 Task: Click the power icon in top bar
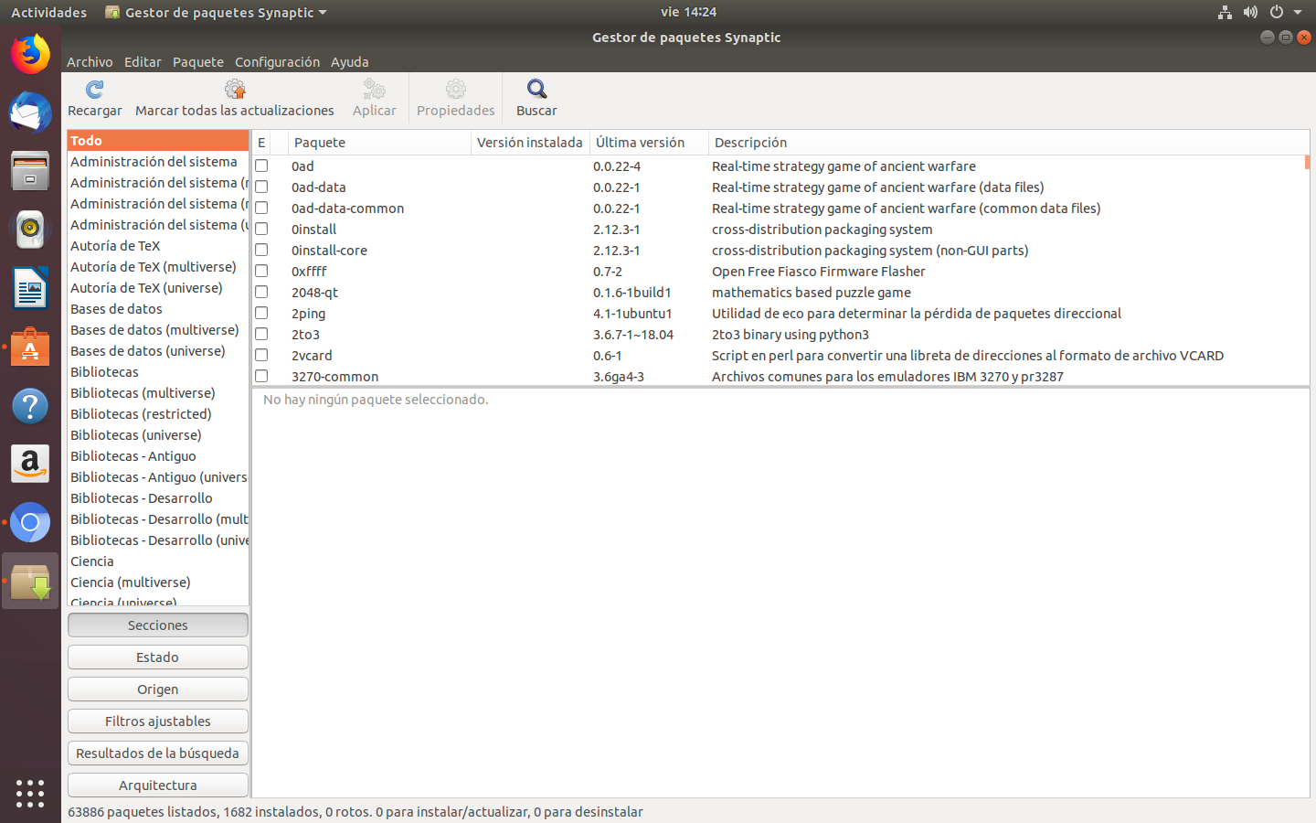point(1277,12)
